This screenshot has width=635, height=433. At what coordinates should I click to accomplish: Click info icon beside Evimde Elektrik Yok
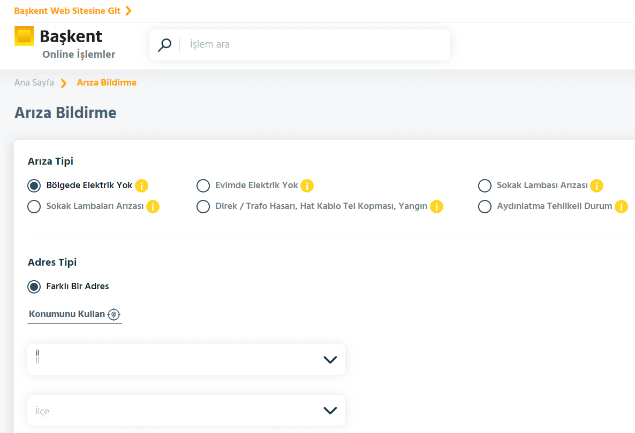tap(307, 186)
